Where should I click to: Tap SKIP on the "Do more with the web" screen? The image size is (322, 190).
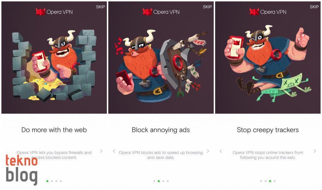pyautogui.click(x=100, y=7)
